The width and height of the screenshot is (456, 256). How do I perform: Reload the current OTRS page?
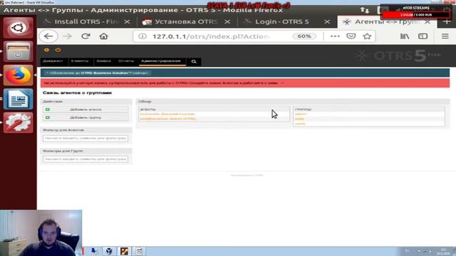click(x=85, y=36)
